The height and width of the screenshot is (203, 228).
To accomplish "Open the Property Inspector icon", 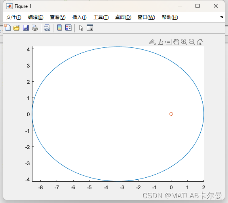I will (x=90, y=28).
